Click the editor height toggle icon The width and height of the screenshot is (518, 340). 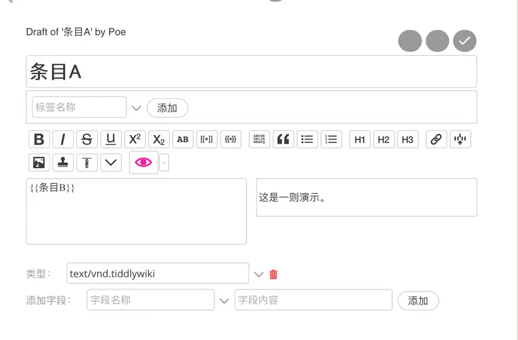coord(87,162)
